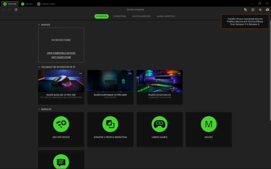
Task: Click the green chat feedback module icon
Action: coord(61,162)
